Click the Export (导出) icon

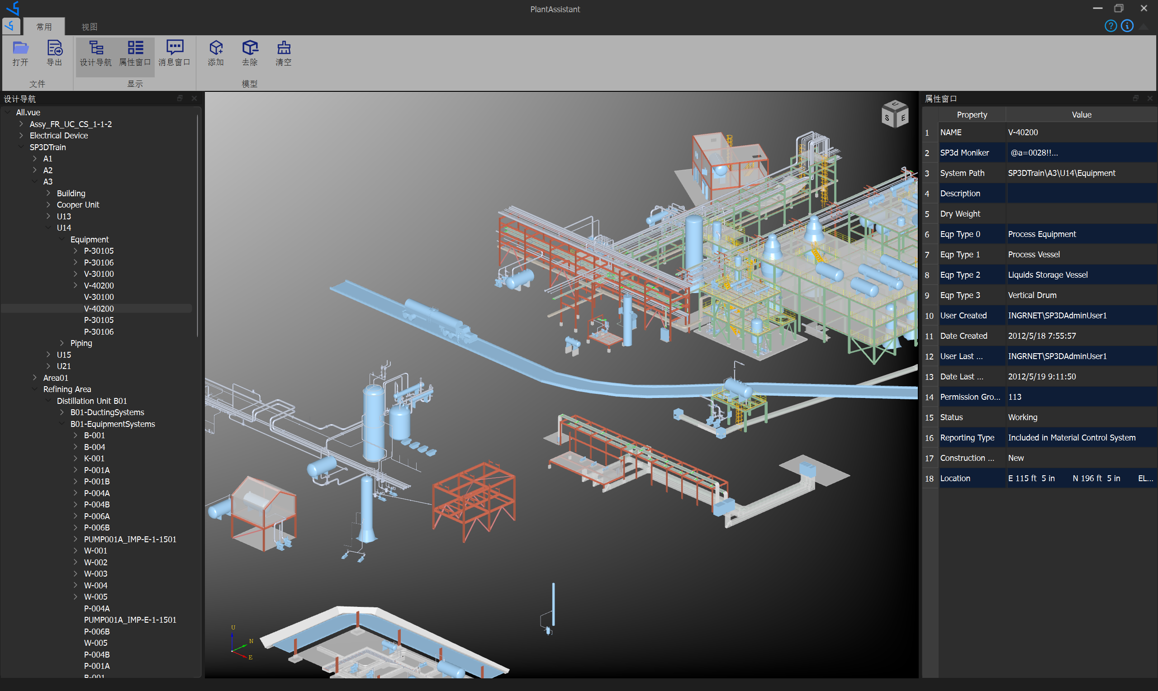tap(54, 48)
